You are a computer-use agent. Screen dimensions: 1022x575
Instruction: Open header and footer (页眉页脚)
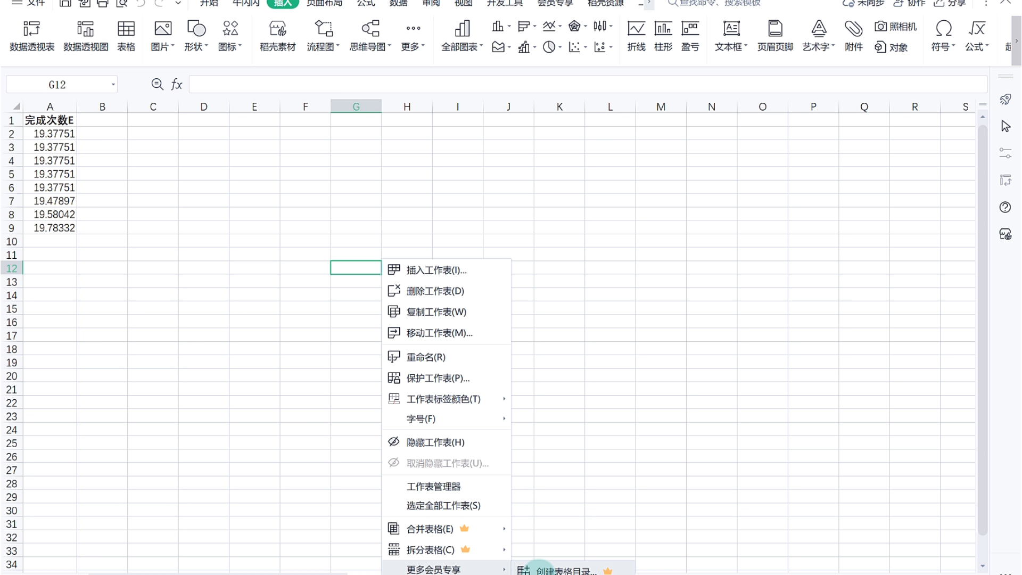click(775, 29)
